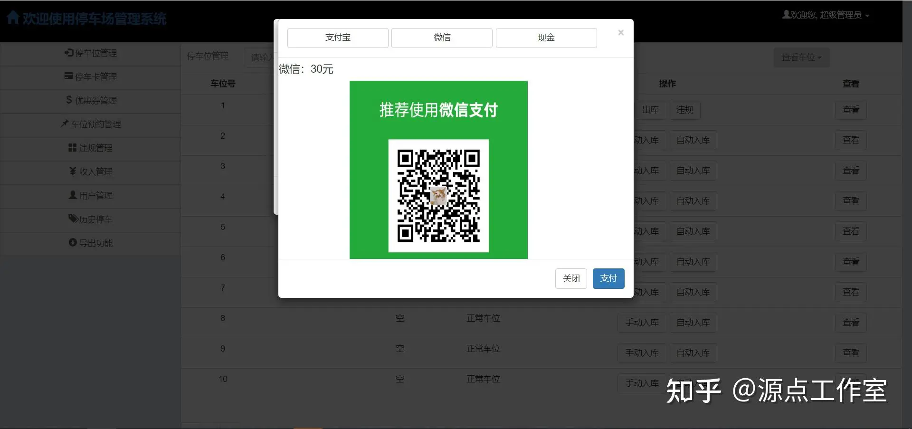Click 自动入库 for parking spot 4
The width and height of the screenshot is (912, 429).
pos(693,201)
